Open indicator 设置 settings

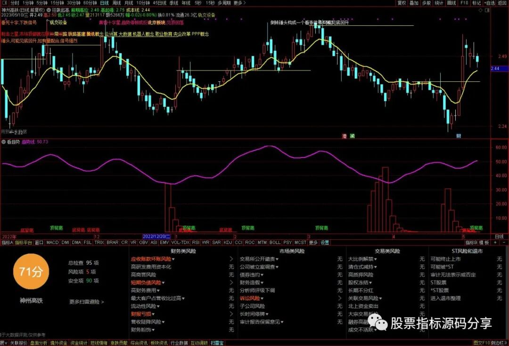(325, 243)
